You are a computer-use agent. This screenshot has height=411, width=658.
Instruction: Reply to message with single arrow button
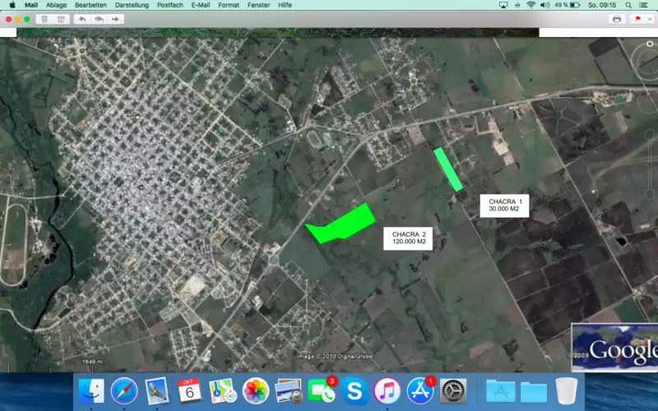81,19
